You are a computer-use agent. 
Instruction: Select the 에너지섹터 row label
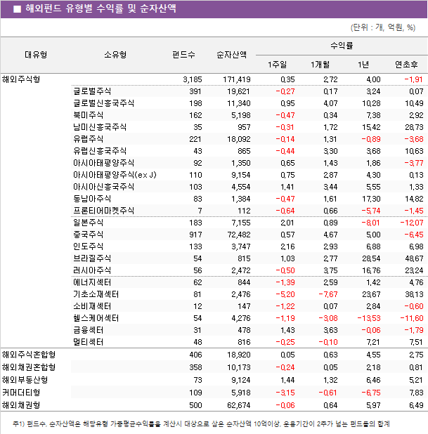click(92, 282)
